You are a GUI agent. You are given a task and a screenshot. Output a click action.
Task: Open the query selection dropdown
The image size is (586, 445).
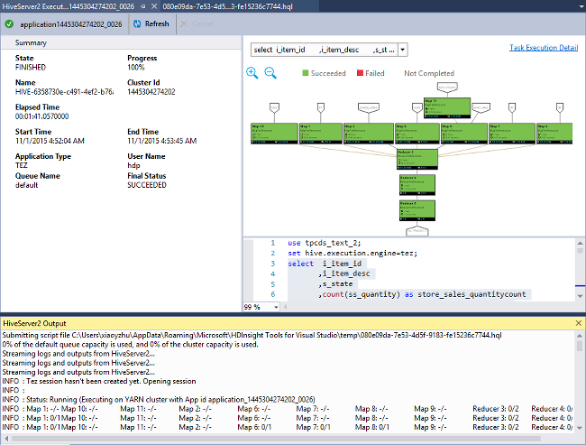(402, 50)
